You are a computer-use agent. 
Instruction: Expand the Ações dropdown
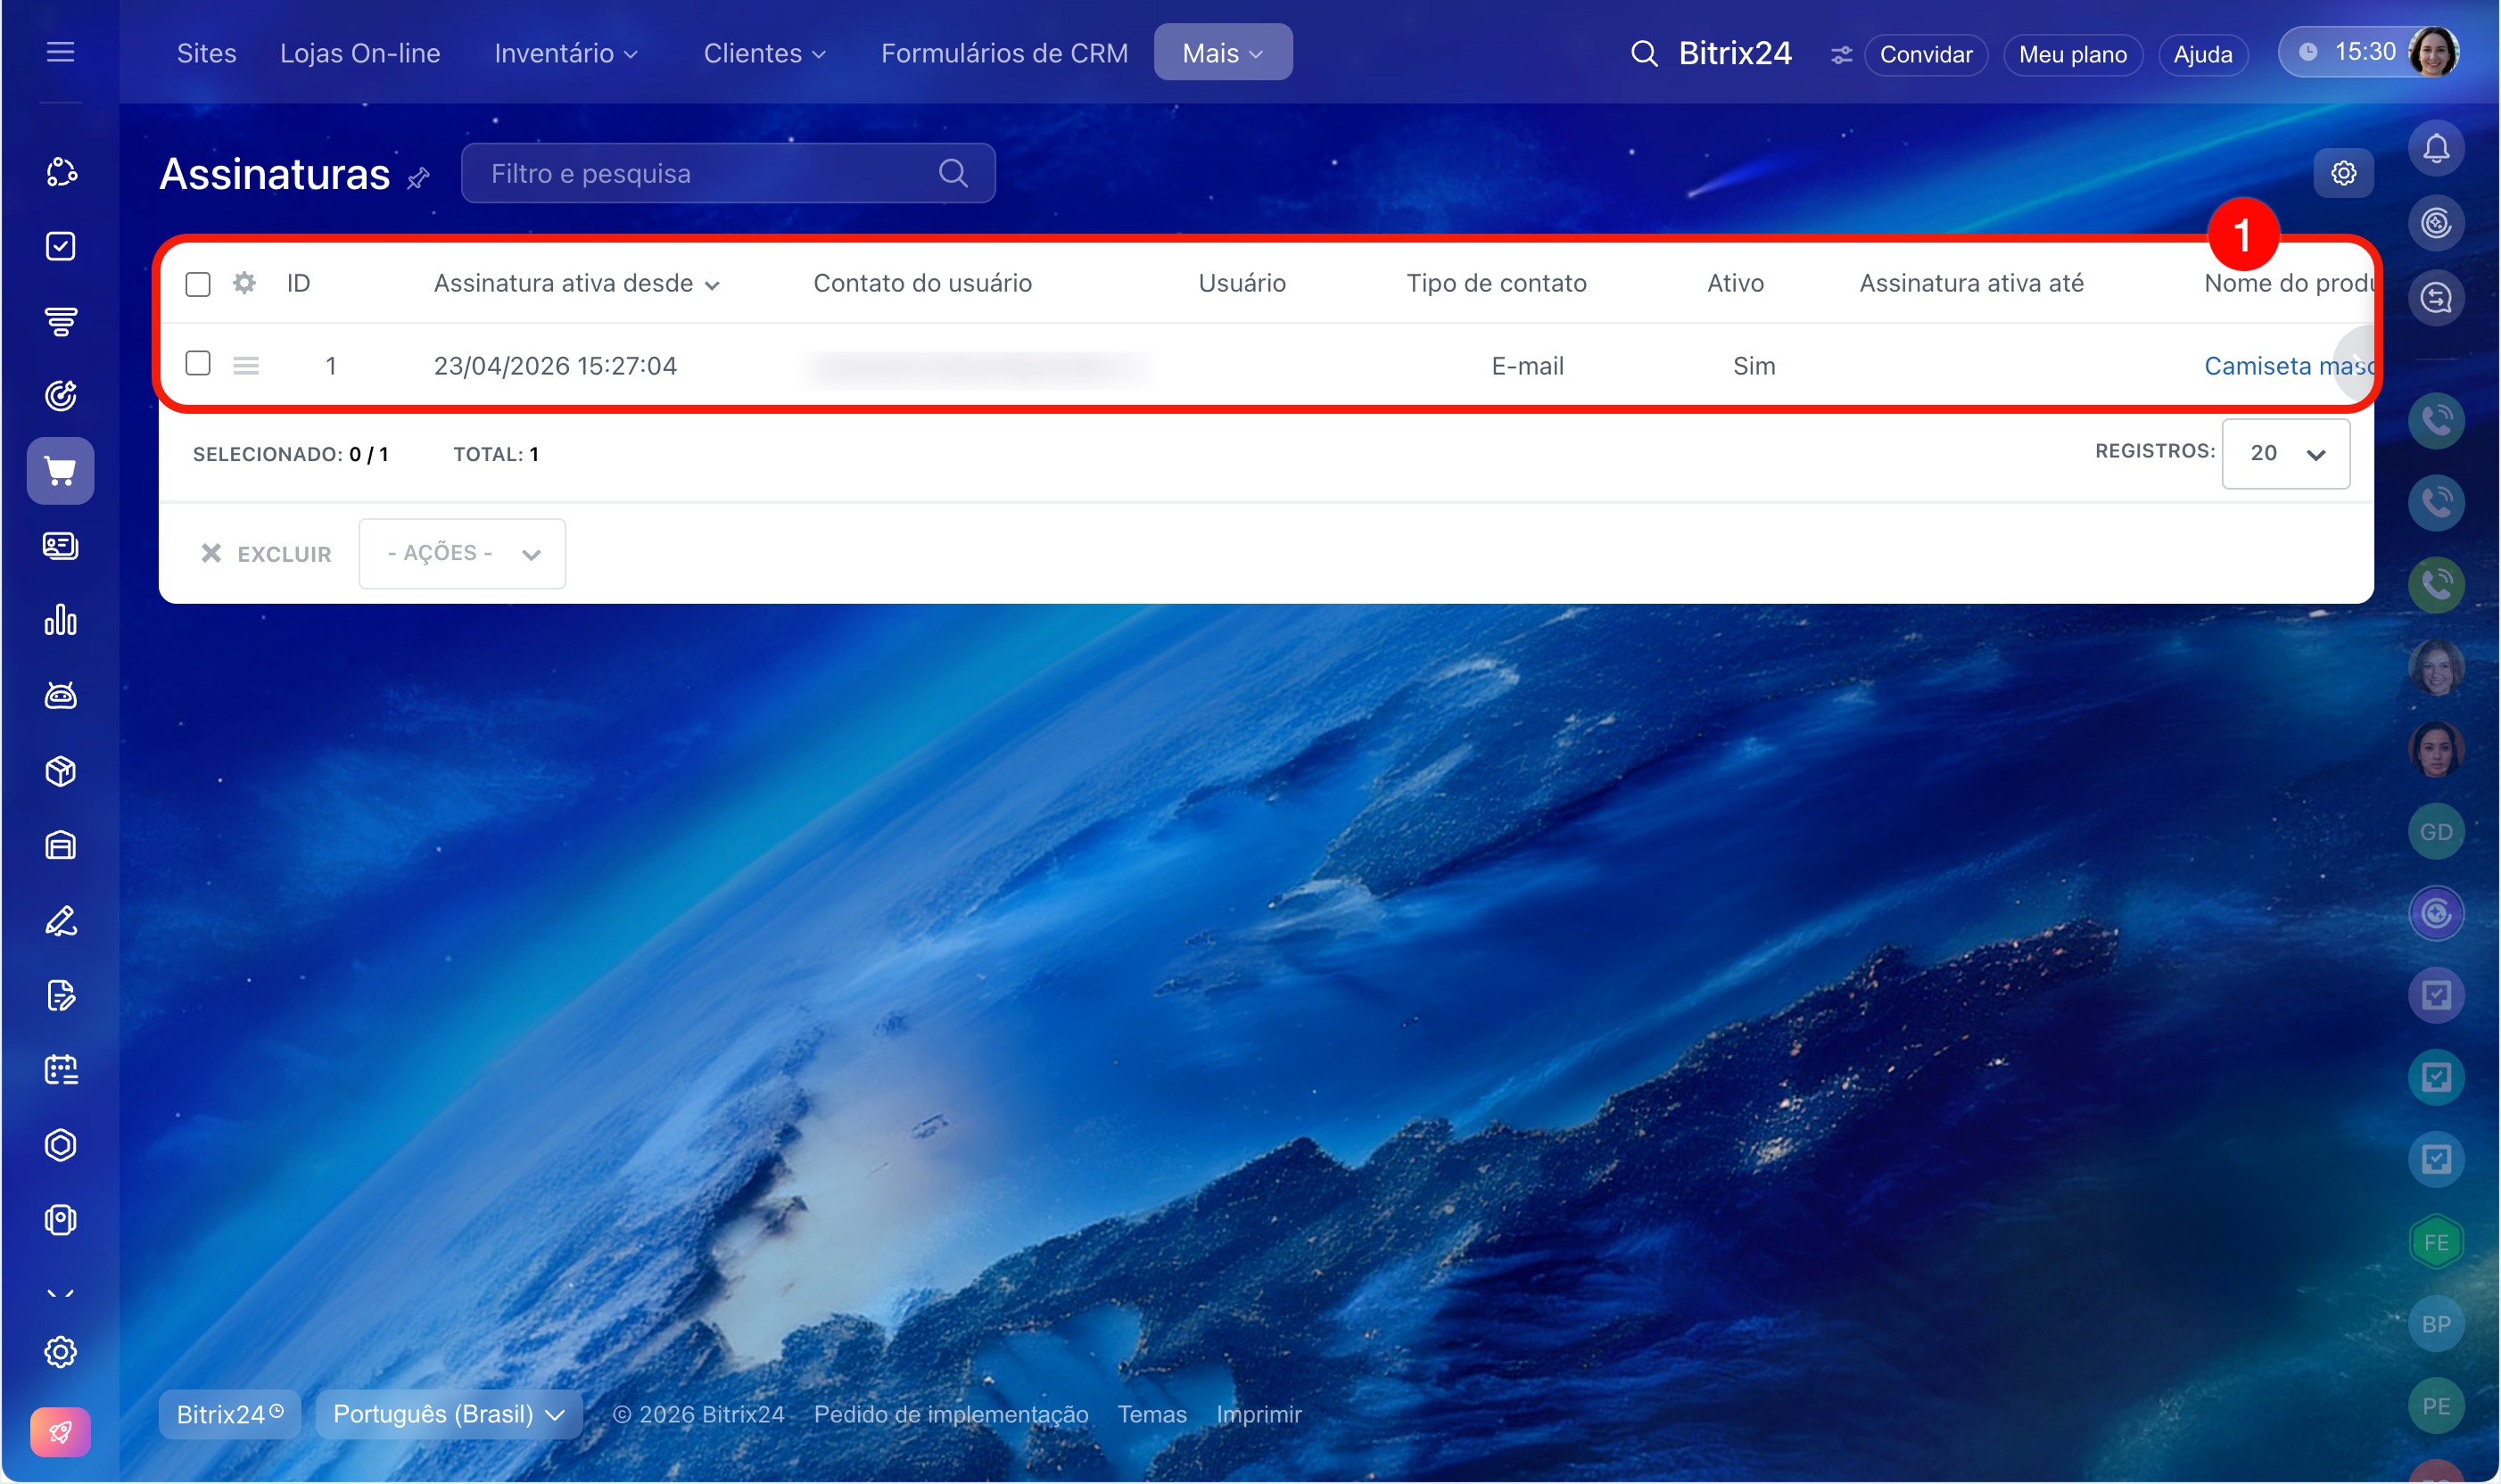tap(462, 553)
